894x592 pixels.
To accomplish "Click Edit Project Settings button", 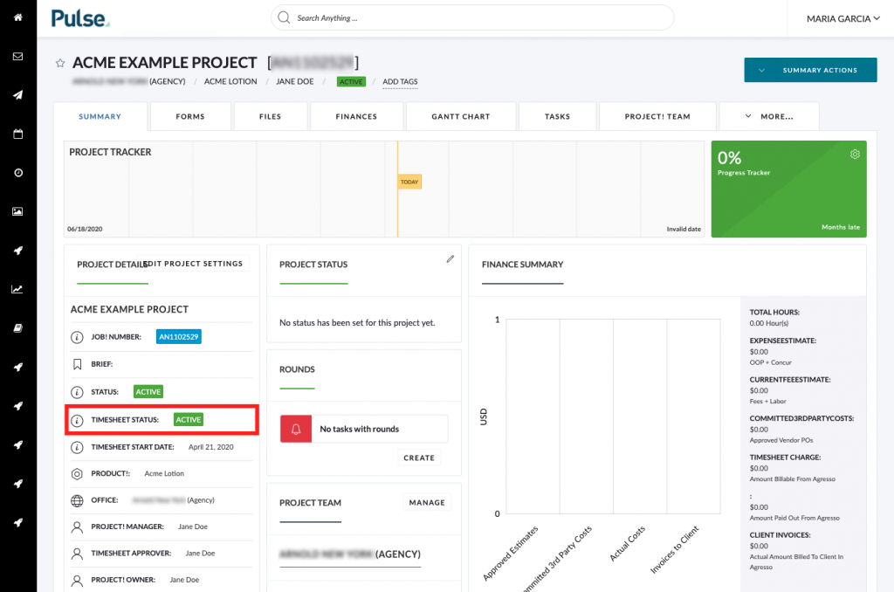I will pos(195,264).
